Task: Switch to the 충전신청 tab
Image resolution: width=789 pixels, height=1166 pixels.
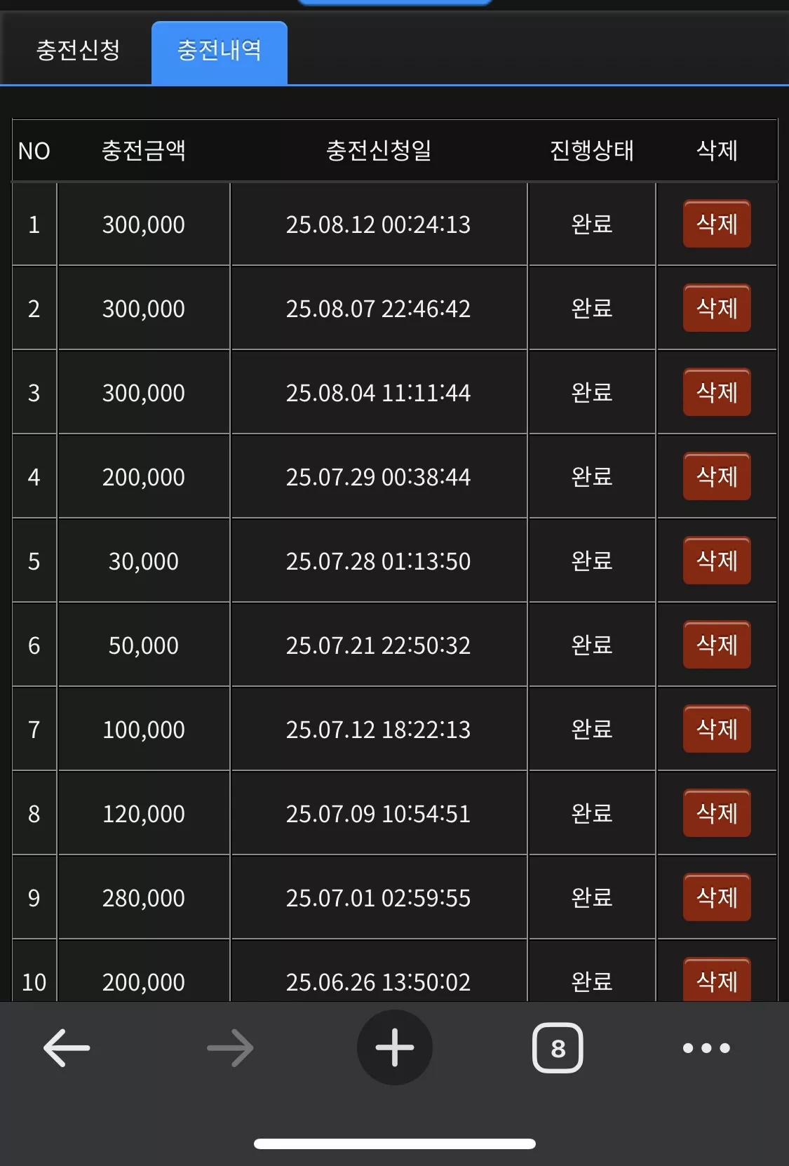Action: [78, 50]
